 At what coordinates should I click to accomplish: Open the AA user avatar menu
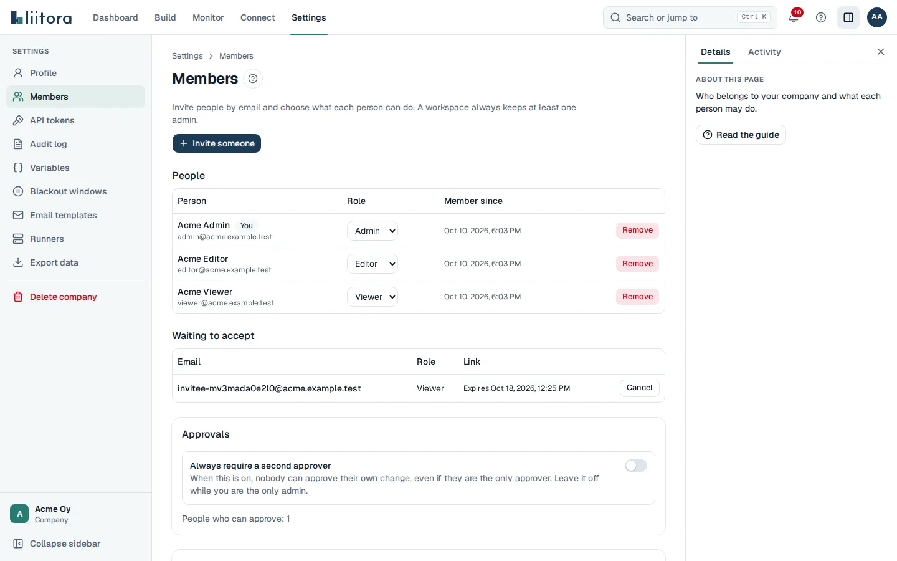(877, 17)
